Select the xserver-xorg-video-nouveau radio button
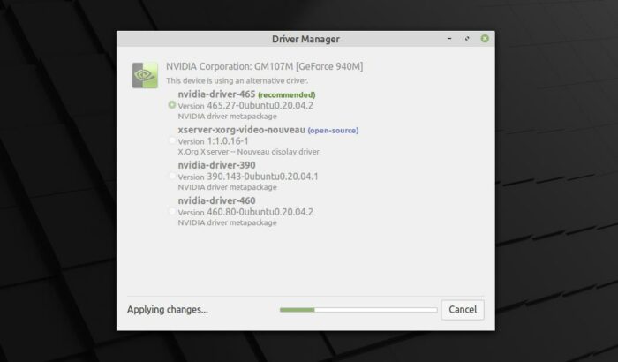 pyautogui.click(x=172, y=140)
